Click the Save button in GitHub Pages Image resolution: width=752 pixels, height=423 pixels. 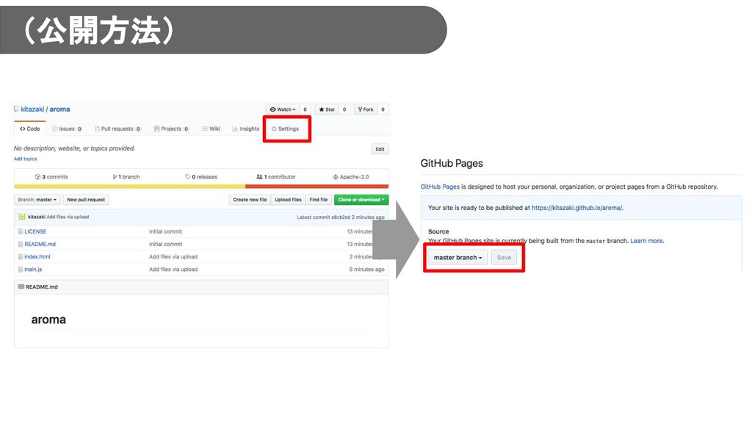tap(504, 258)
